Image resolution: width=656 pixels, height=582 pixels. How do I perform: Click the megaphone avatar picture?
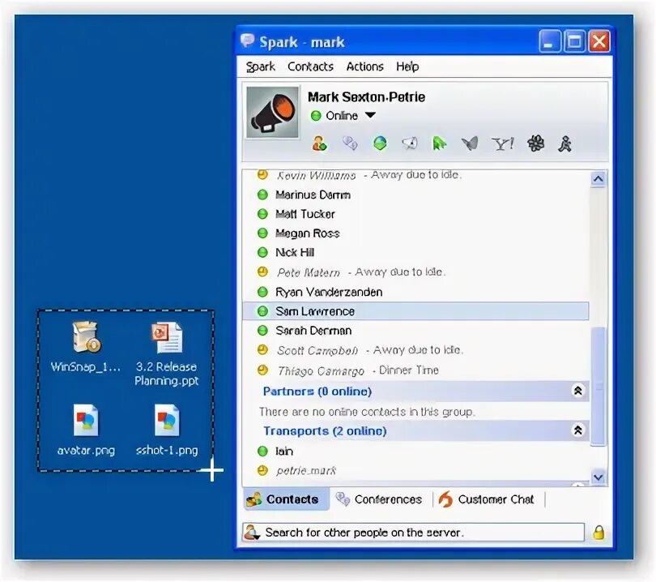272,112
